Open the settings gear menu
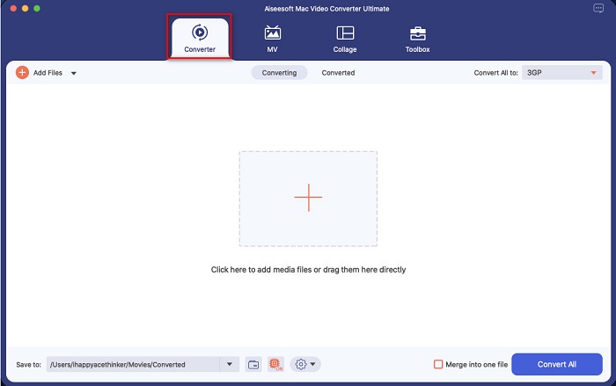The height and width of the screenshot is (386, 616). point(305,364)
